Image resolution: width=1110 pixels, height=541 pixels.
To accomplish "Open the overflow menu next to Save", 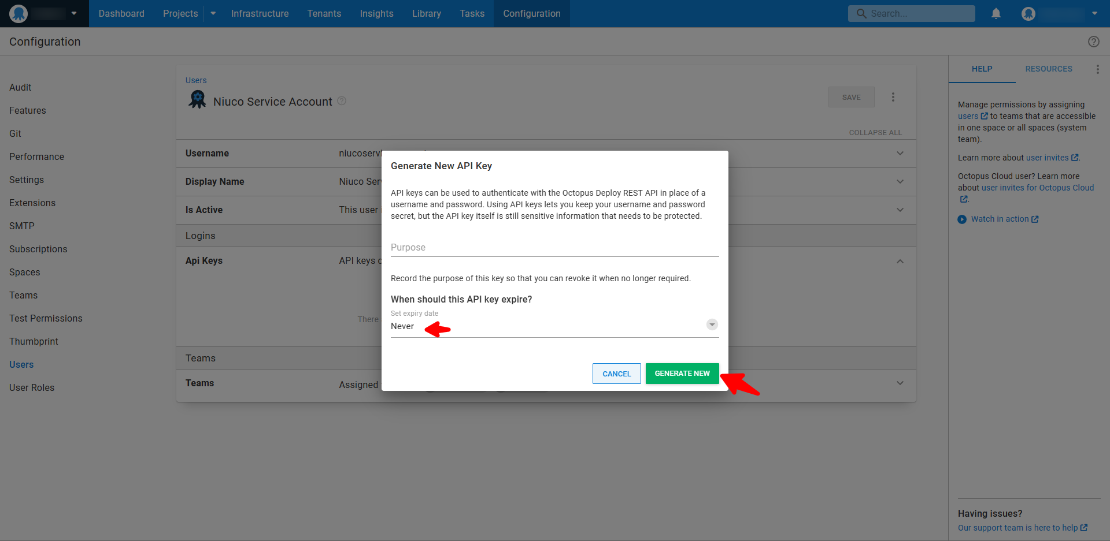I will (x=893, y=97).
